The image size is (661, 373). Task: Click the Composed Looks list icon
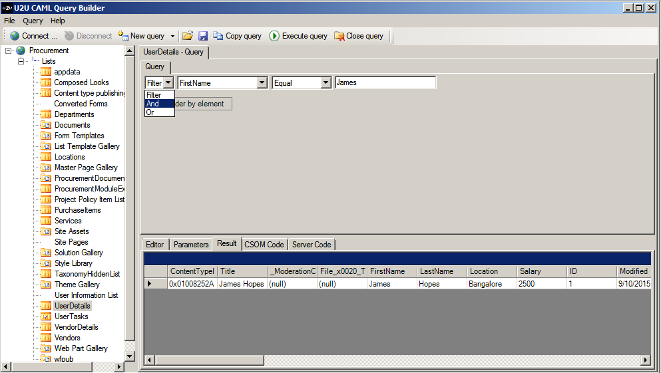tap(46, 82)
